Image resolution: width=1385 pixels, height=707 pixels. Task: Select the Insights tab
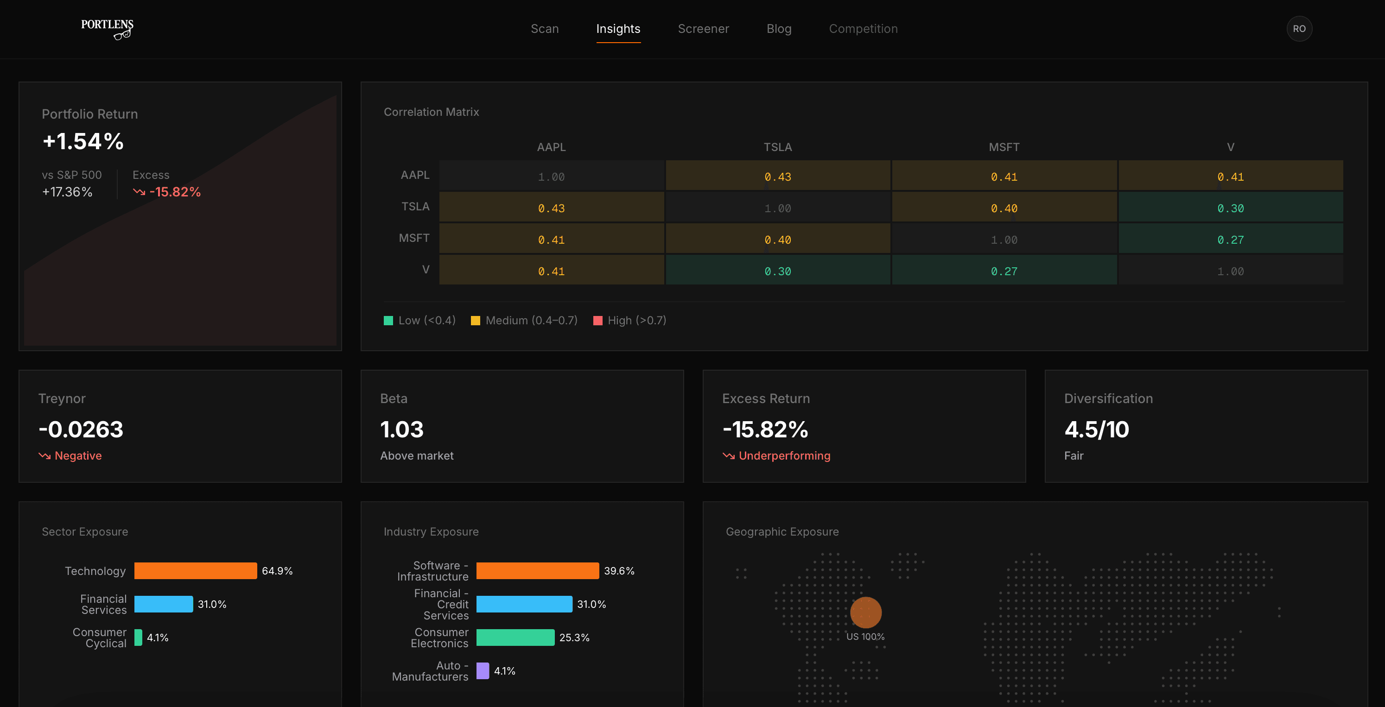click(618, 28)
